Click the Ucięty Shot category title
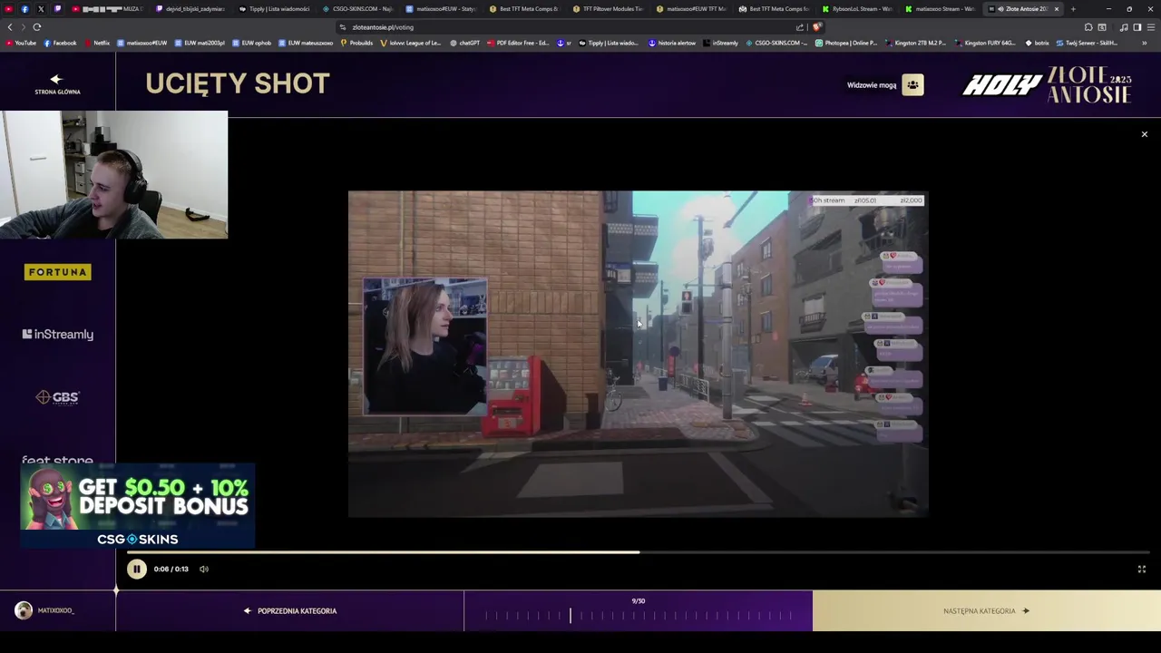The height and width of the screenshot is (653, 1161). click(x=237, y=83)
